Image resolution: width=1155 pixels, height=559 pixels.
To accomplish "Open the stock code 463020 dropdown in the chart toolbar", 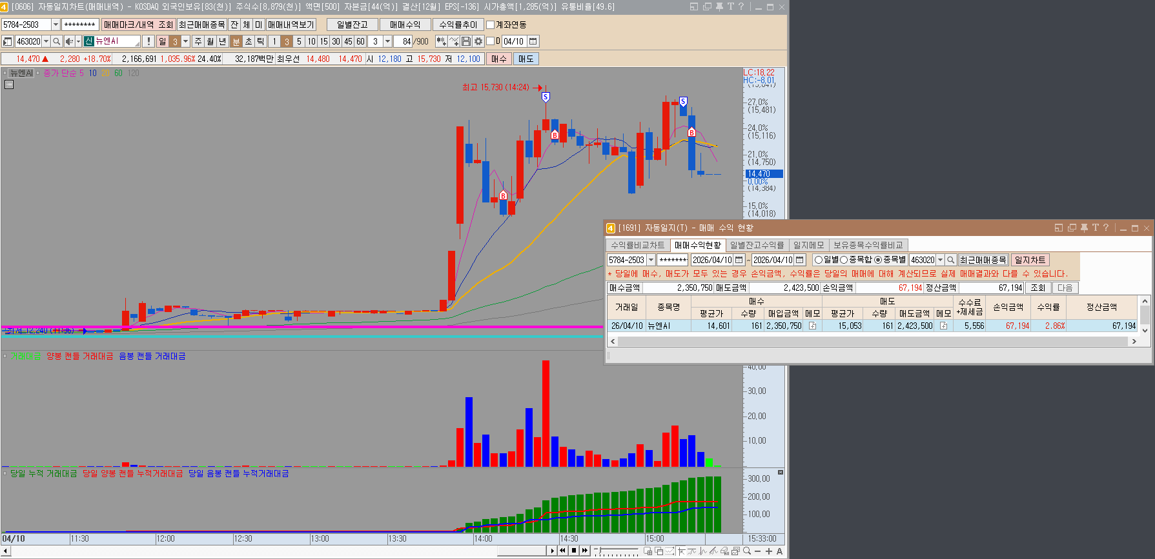I will pos(46,41).
